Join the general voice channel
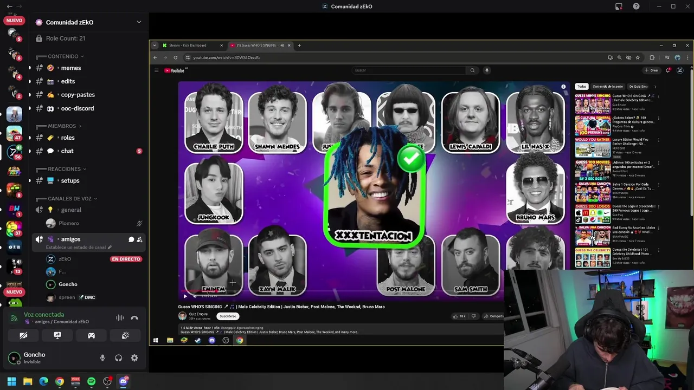 click(88, 210)
